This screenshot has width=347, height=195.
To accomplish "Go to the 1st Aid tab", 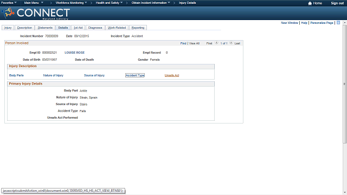I will 78,28.
